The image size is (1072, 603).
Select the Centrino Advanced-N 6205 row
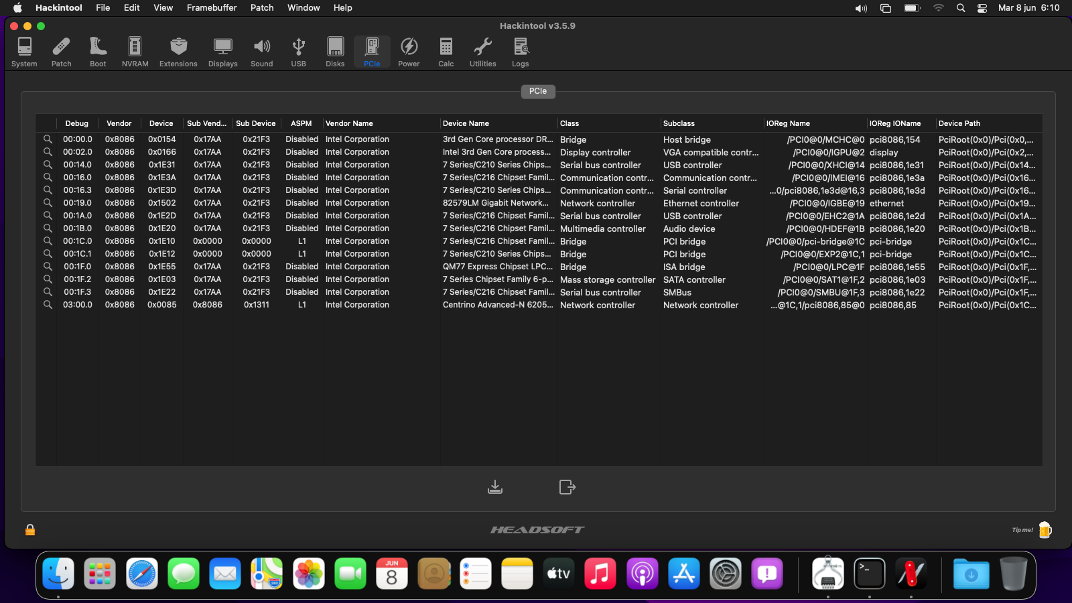pos(539,305)
